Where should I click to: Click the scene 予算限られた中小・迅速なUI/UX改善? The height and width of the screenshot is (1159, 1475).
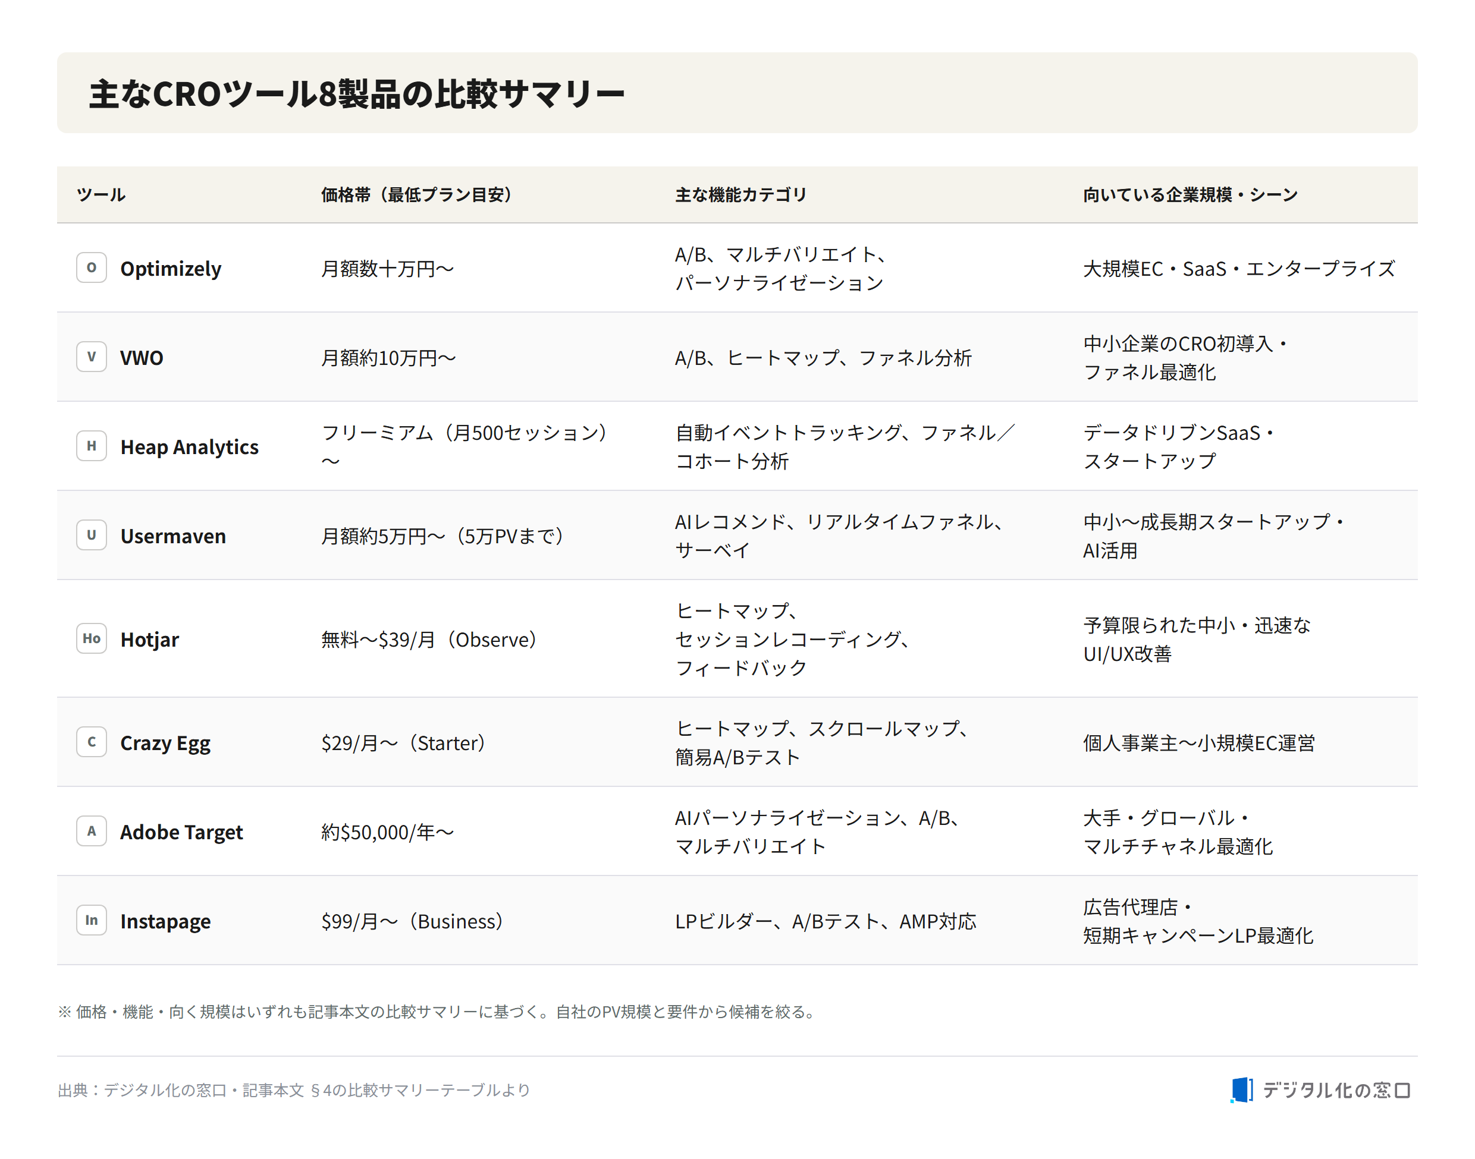click(x=1197, y=639)
